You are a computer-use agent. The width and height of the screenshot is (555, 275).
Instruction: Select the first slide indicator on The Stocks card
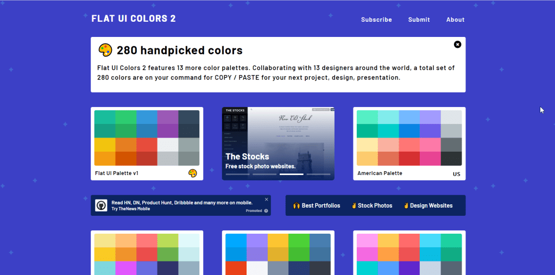coord(237,174)
